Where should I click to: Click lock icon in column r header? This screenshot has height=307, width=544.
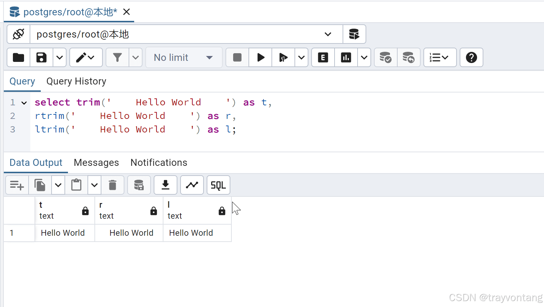(154, 211)
